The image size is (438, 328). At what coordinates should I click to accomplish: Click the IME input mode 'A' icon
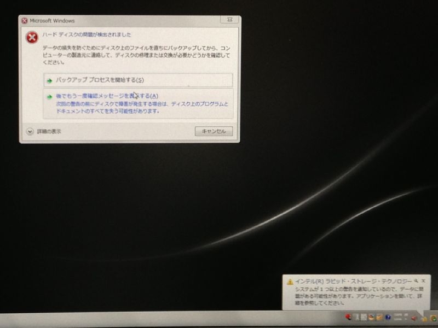pyautogui.click(x=357, y=318)
